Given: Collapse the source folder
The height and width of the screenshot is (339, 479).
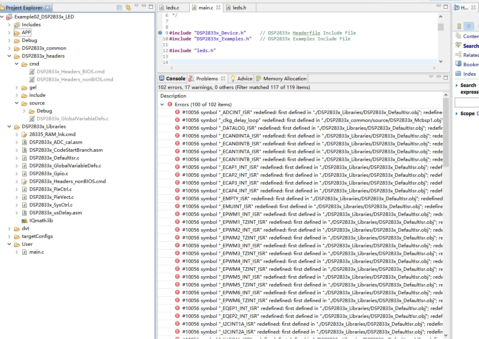Looking at the screenshot, I should tap(17, 103).
